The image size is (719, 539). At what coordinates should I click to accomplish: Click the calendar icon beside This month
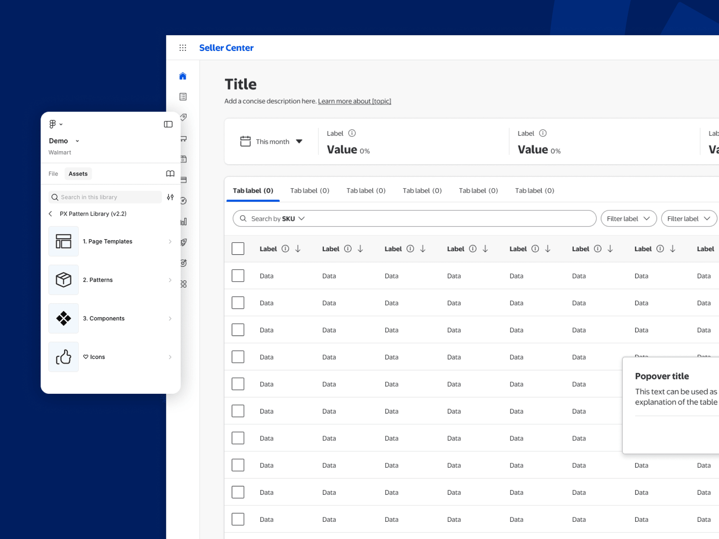tap(245, 141)
